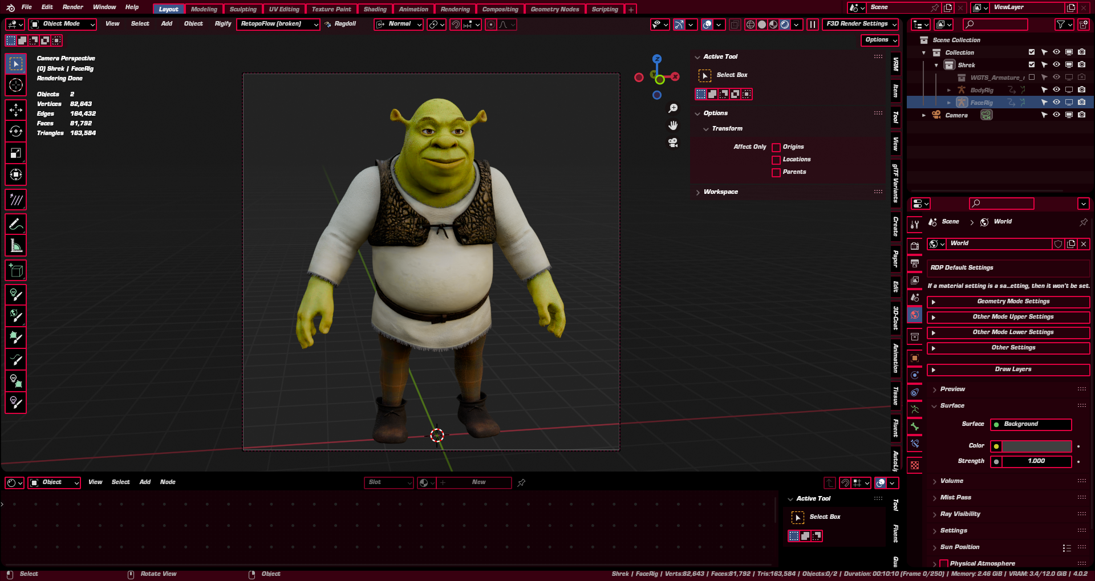Select the Rotate tool
Viewport: 1095px width, 581px height.
click(x=16, y=131)
